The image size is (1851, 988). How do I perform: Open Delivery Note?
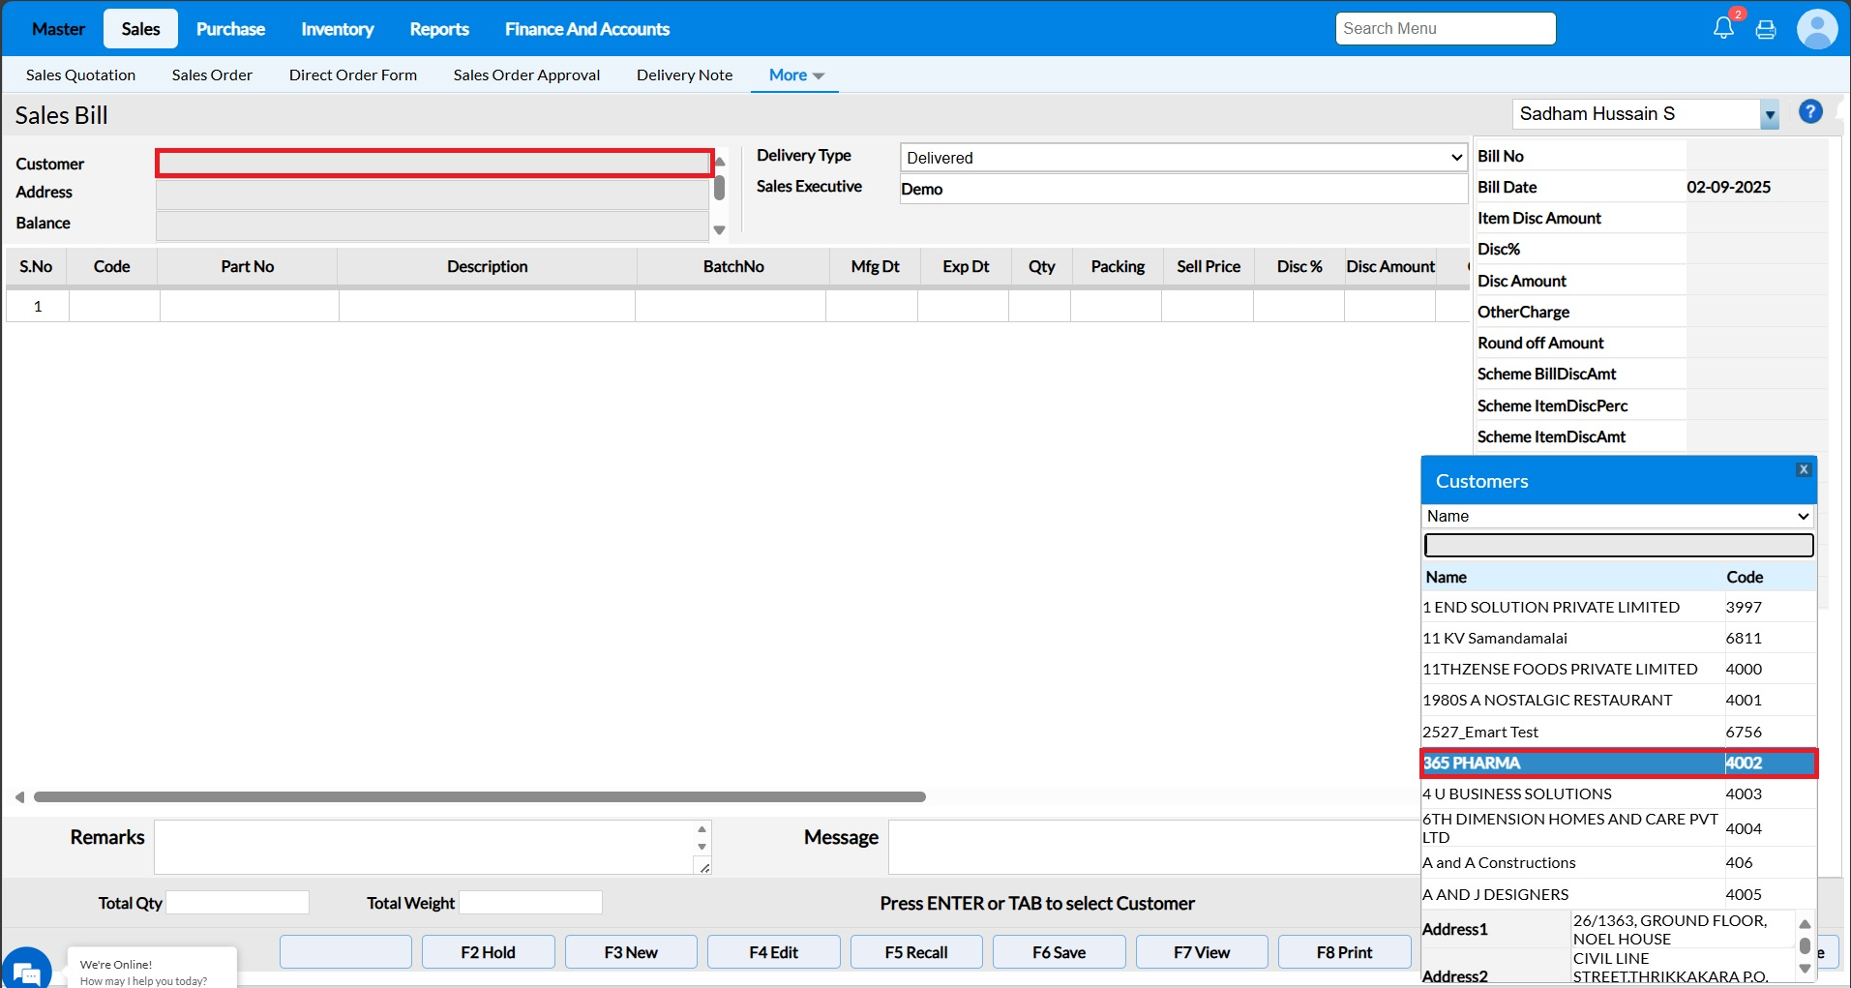tap(684, 75)
